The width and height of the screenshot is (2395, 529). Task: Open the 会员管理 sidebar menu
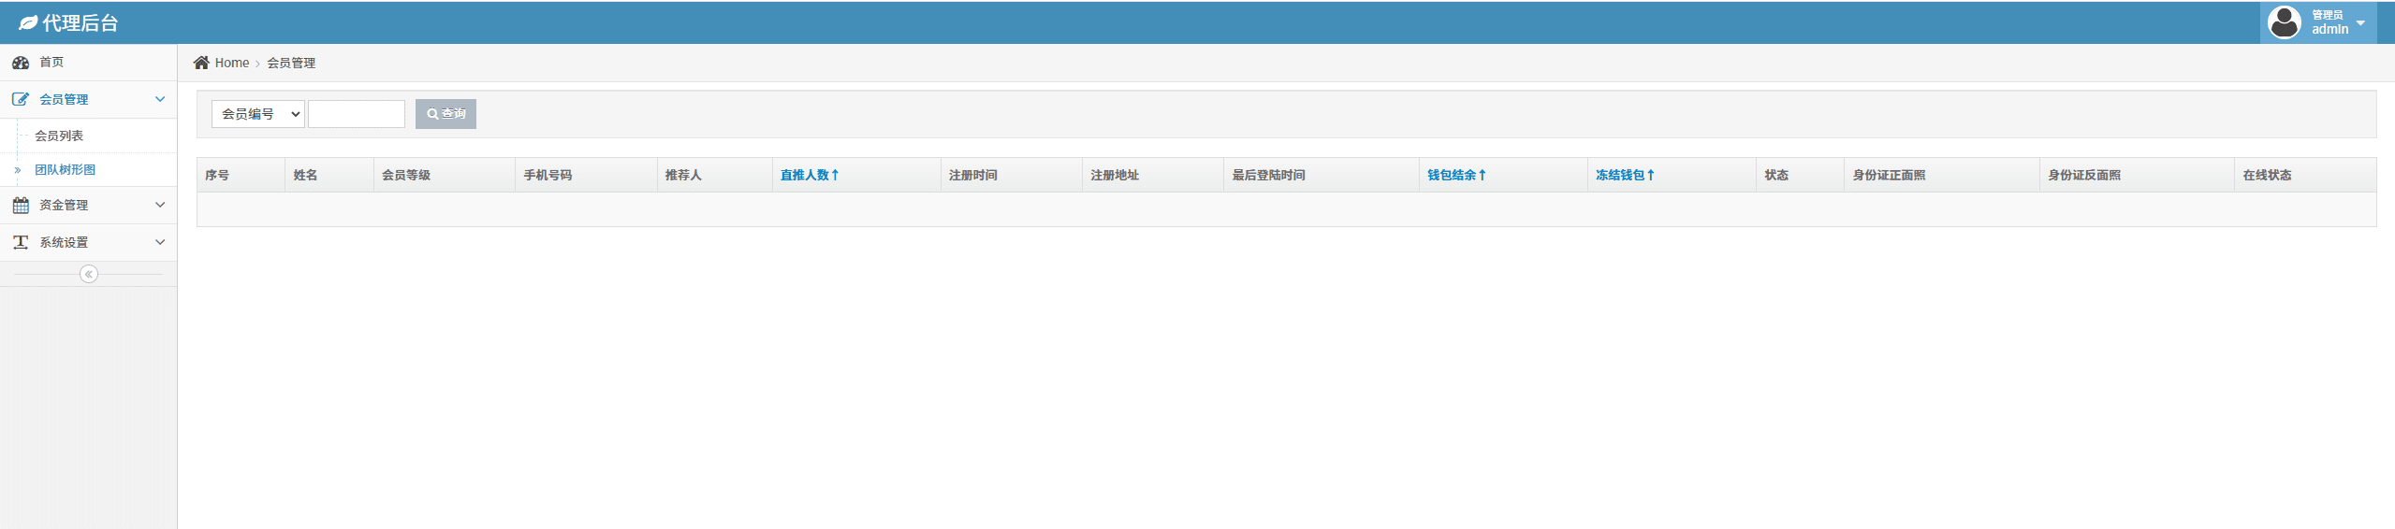88,99
